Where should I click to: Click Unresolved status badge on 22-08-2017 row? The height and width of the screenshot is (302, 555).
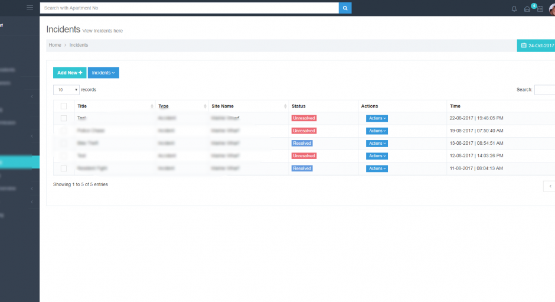303,118
